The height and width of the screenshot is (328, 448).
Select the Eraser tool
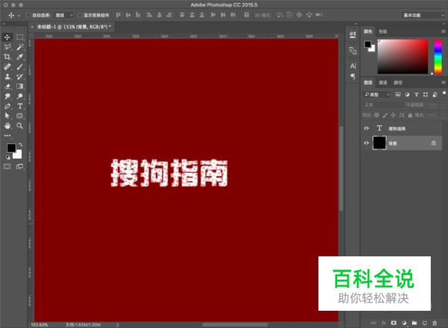(x=7, y=86)
